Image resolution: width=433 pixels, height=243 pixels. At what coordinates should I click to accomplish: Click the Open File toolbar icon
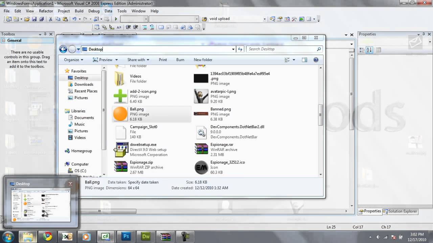[27, 19]
